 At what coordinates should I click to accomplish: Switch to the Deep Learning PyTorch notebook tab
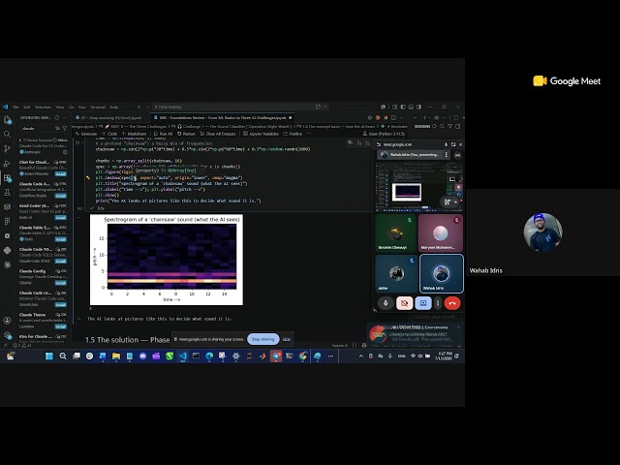click(x=111, y=118)
